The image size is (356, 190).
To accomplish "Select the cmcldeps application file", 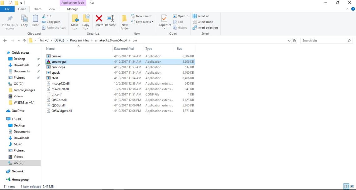I will (120, 67).
